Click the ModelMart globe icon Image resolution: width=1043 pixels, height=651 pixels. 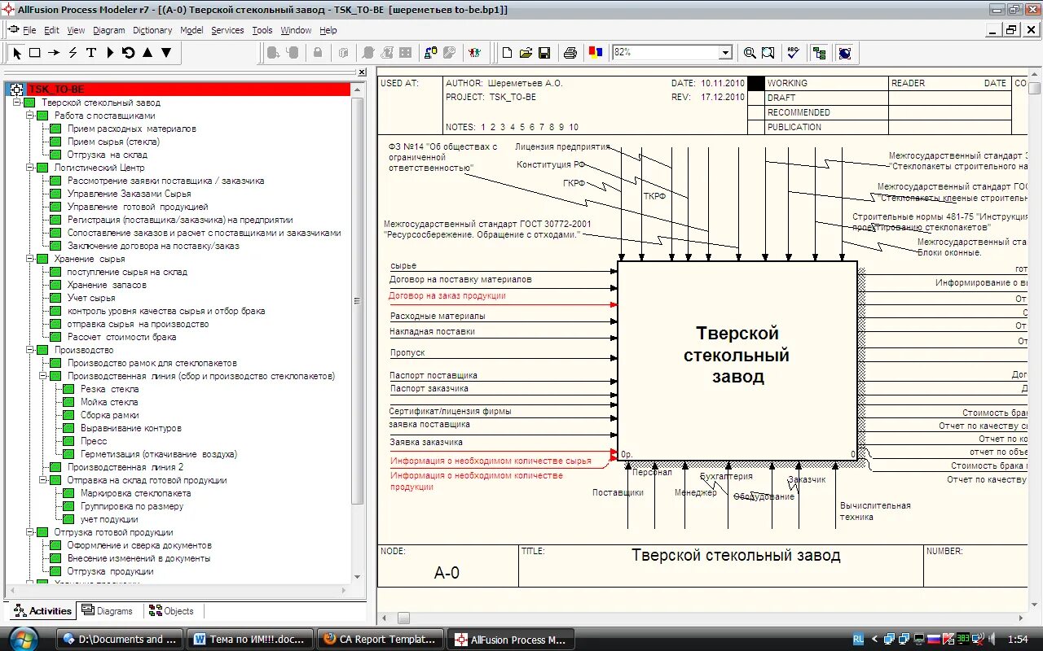[845, 53]
